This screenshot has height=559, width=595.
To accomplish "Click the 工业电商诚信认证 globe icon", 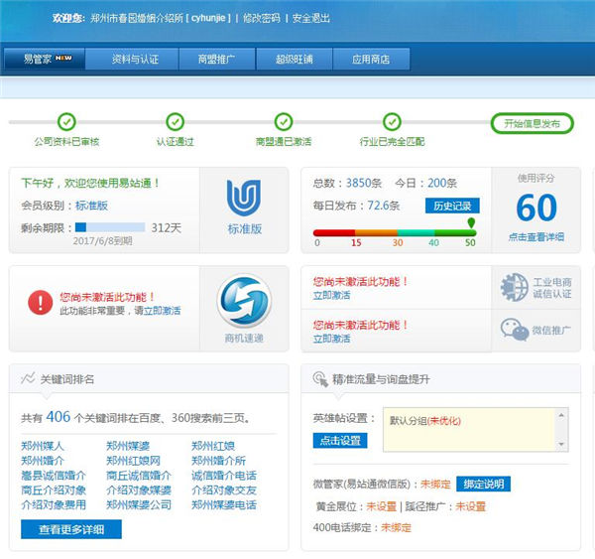I will [x=514, y=287].
